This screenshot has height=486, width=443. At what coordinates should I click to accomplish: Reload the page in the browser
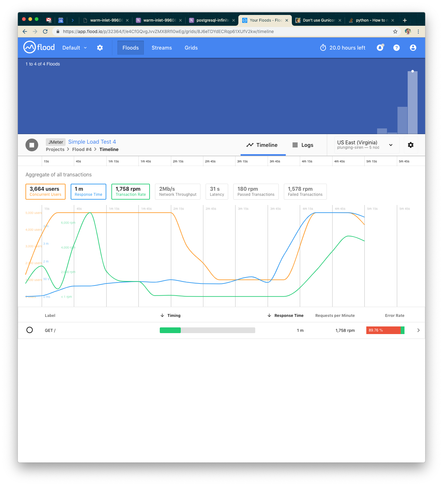(45, 31)
